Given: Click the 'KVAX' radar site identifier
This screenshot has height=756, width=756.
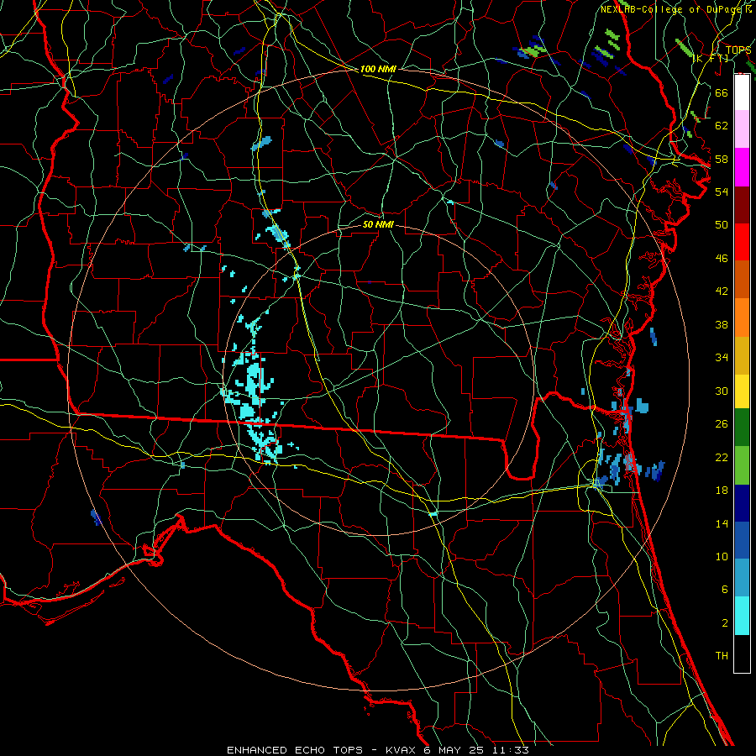Looking at the screenshot, I should 402,750.
